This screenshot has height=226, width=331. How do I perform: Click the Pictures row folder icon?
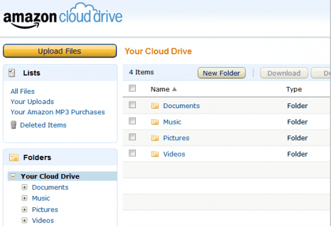(155, 138)
